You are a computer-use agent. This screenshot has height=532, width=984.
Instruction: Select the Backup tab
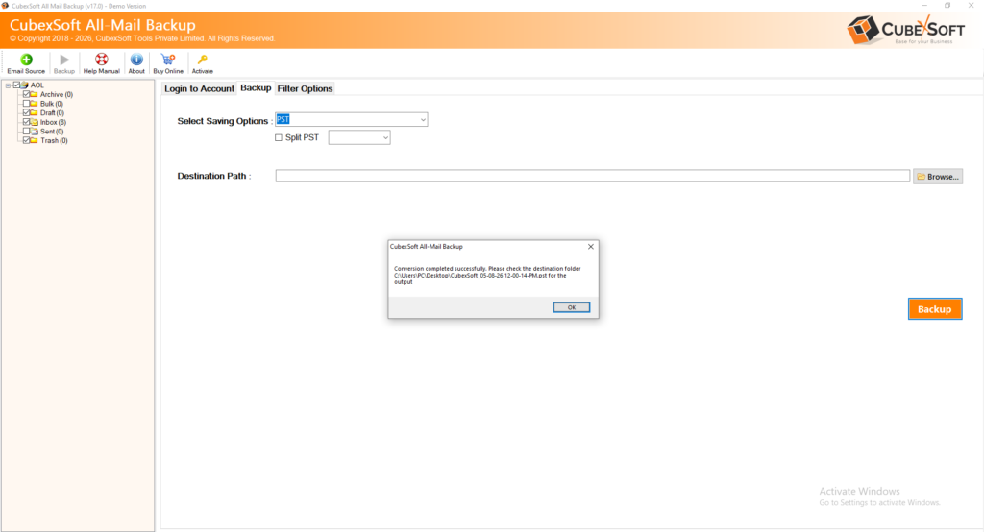click(x=256, y=87)
